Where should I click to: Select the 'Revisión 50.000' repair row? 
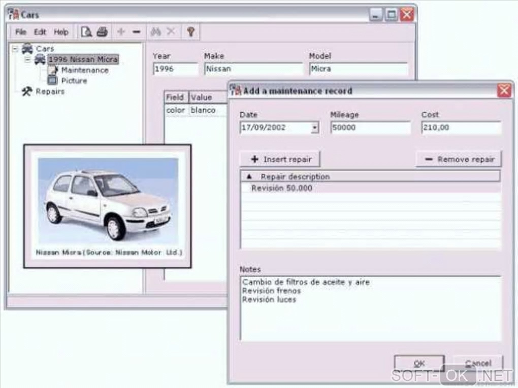[x=370, y=188]
